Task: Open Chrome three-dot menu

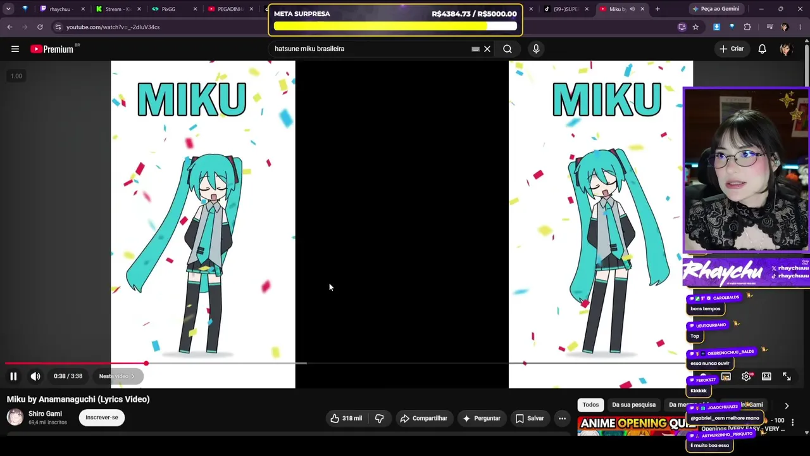Action: [799, 27]
